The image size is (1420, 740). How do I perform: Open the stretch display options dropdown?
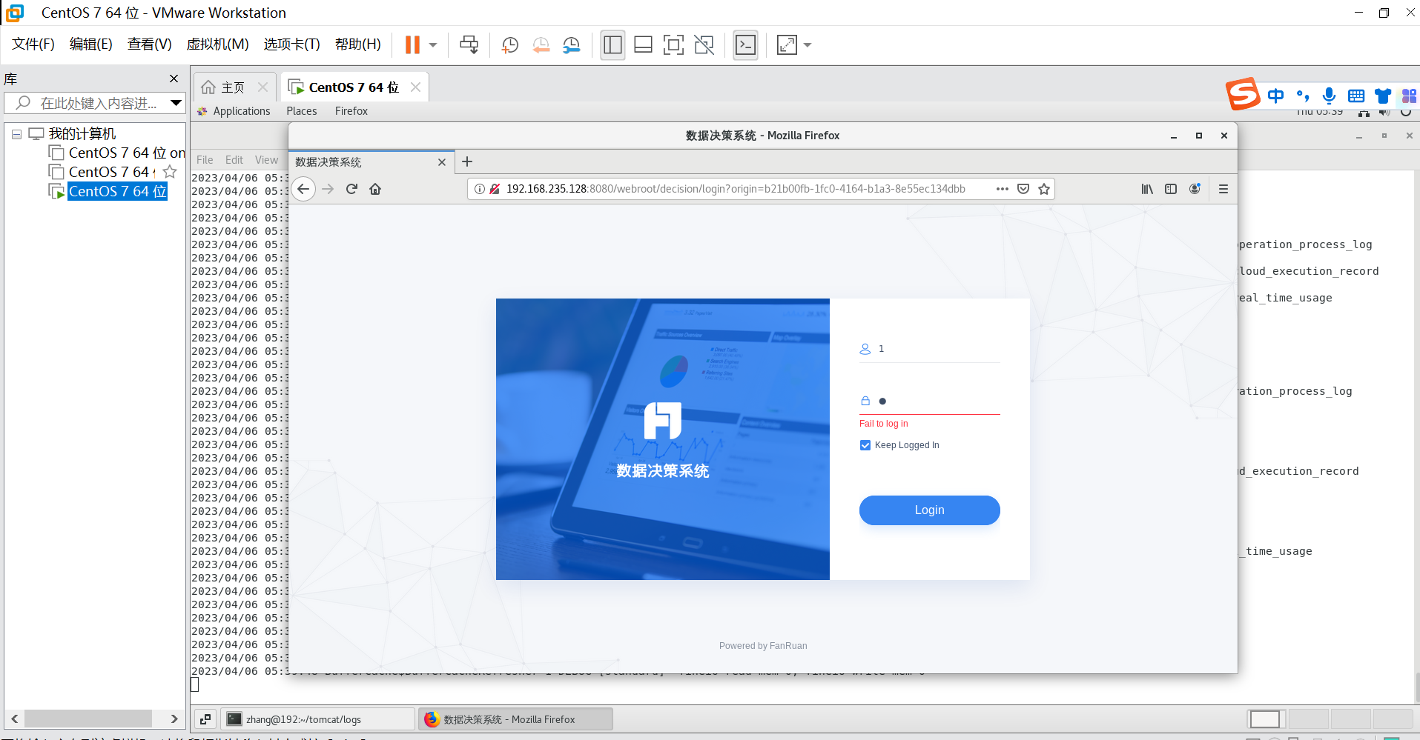click(808, 45)
